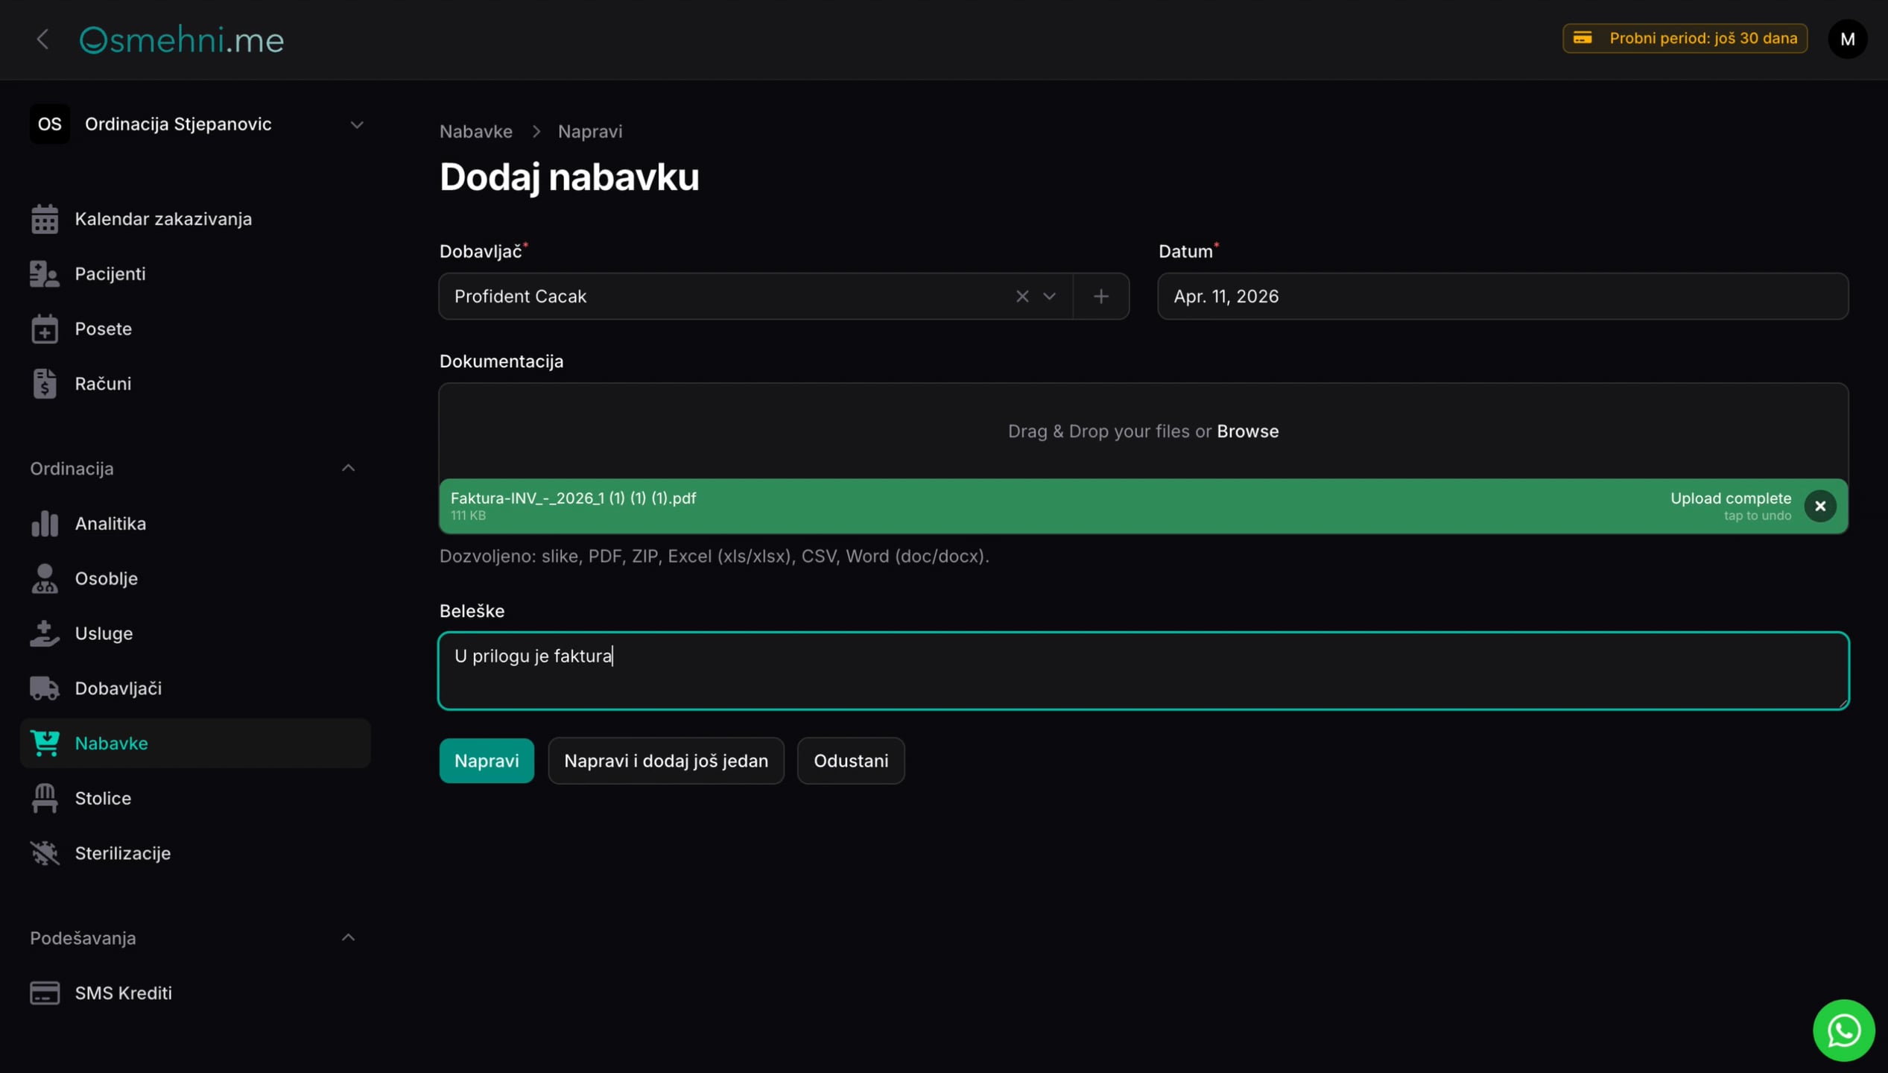Click the file drop zone area
This screenshot has width=1888, height=1073.
[x=1143, y=431]
